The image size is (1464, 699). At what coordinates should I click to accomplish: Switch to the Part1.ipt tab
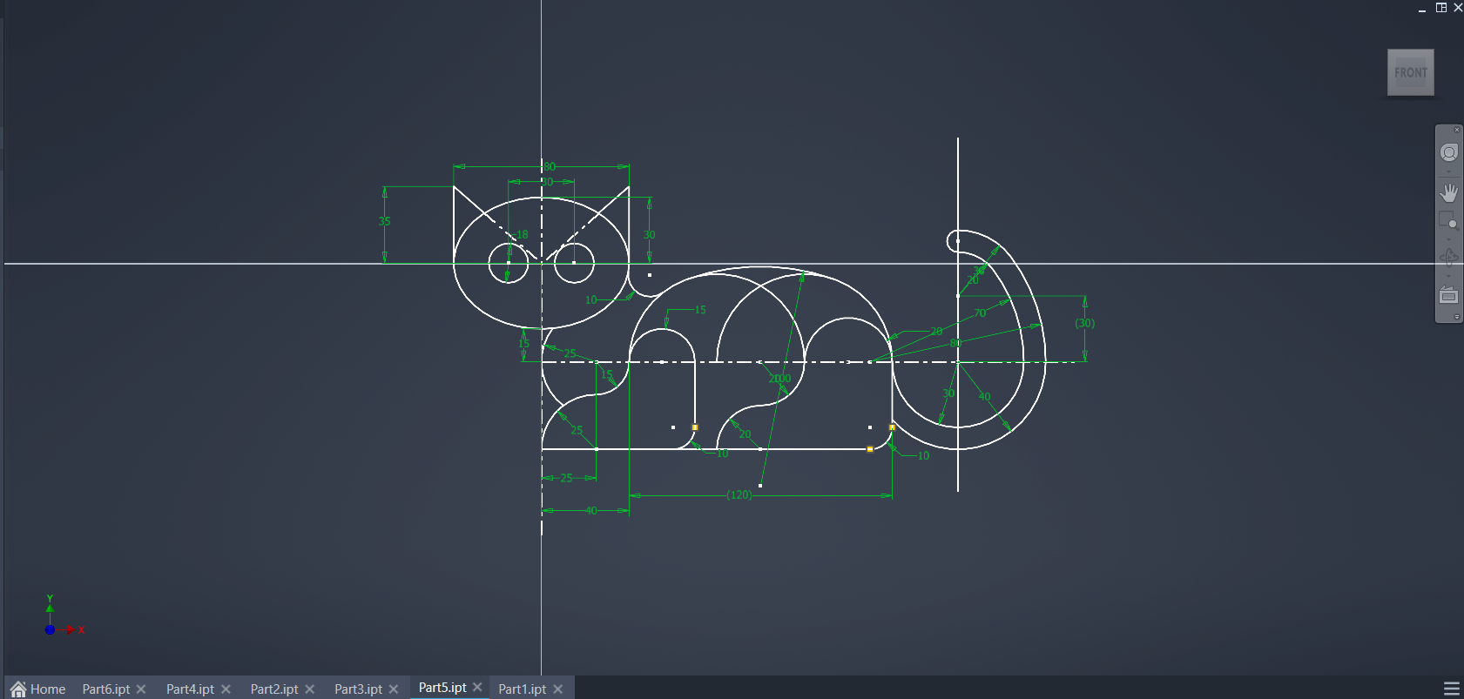pos(522,689)
